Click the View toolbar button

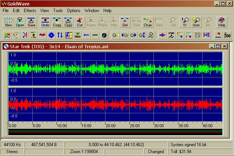pos(159,22)
